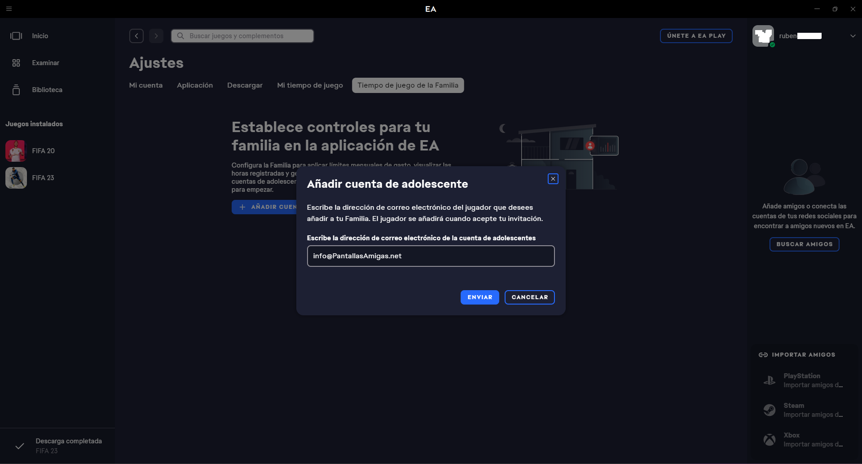This screenshot has height=464, width=862.
Task: Switch to Mi tiempo de juego tab
Action: pos(310,85)
